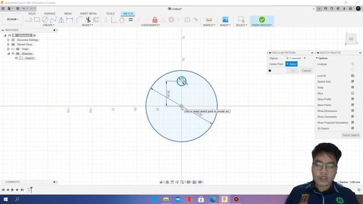Viewport: 363px width, 204px height.
Task: Click the Orbit navigation icon
Action: coord(161,182)
